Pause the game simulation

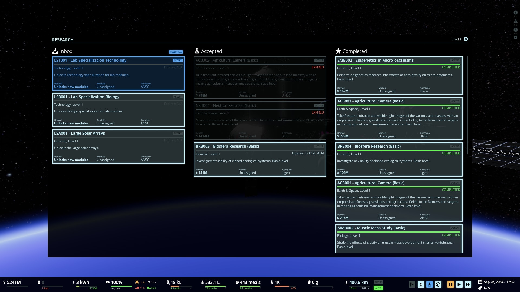(451, 284)
